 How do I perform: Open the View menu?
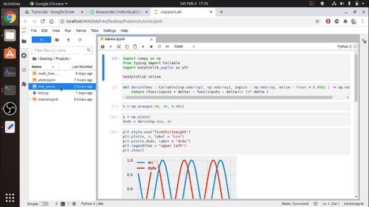click(x=56, y=30)
